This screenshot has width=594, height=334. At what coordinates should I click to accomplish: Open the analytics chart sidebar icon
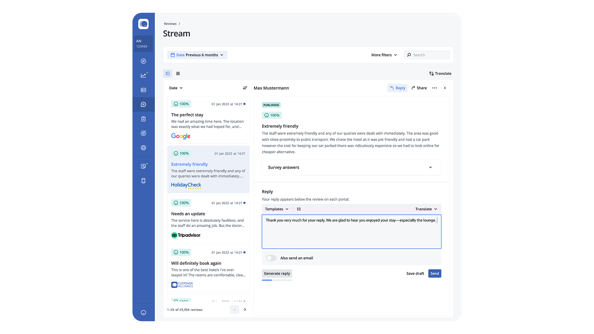pos(143,75)
